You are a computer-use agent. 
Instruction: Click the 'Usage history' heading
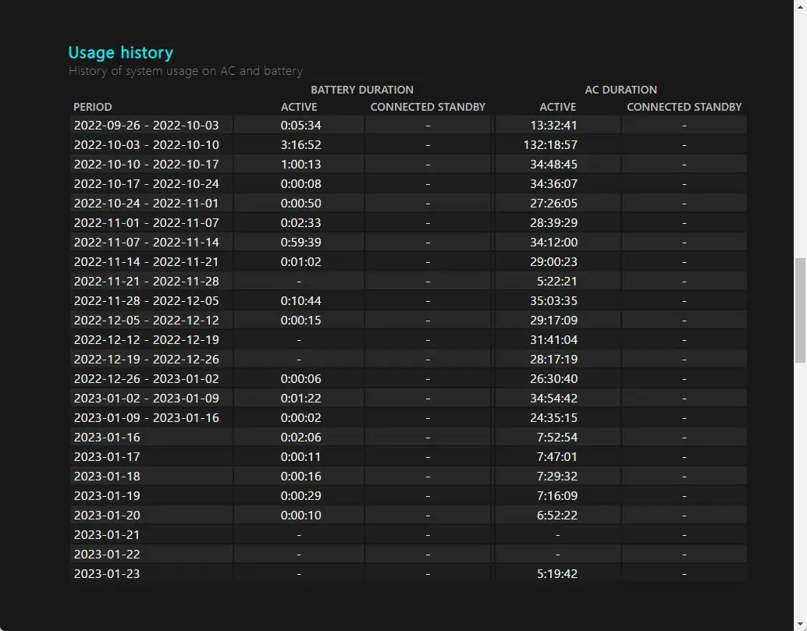[120, 52]
